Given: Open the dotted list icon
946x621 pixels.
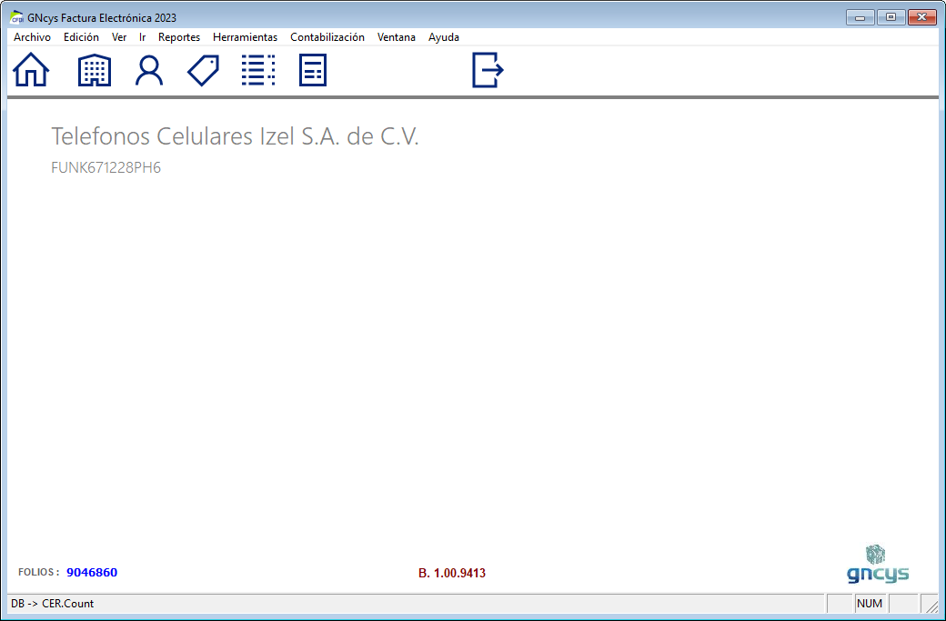Looking at the screenshot, I should (x=258, y=70).
